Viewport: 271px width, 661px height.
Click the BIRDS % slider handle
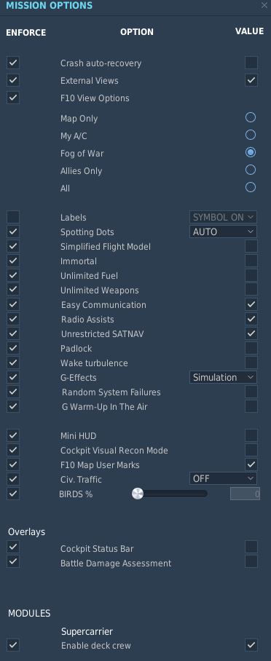(138, 494)
